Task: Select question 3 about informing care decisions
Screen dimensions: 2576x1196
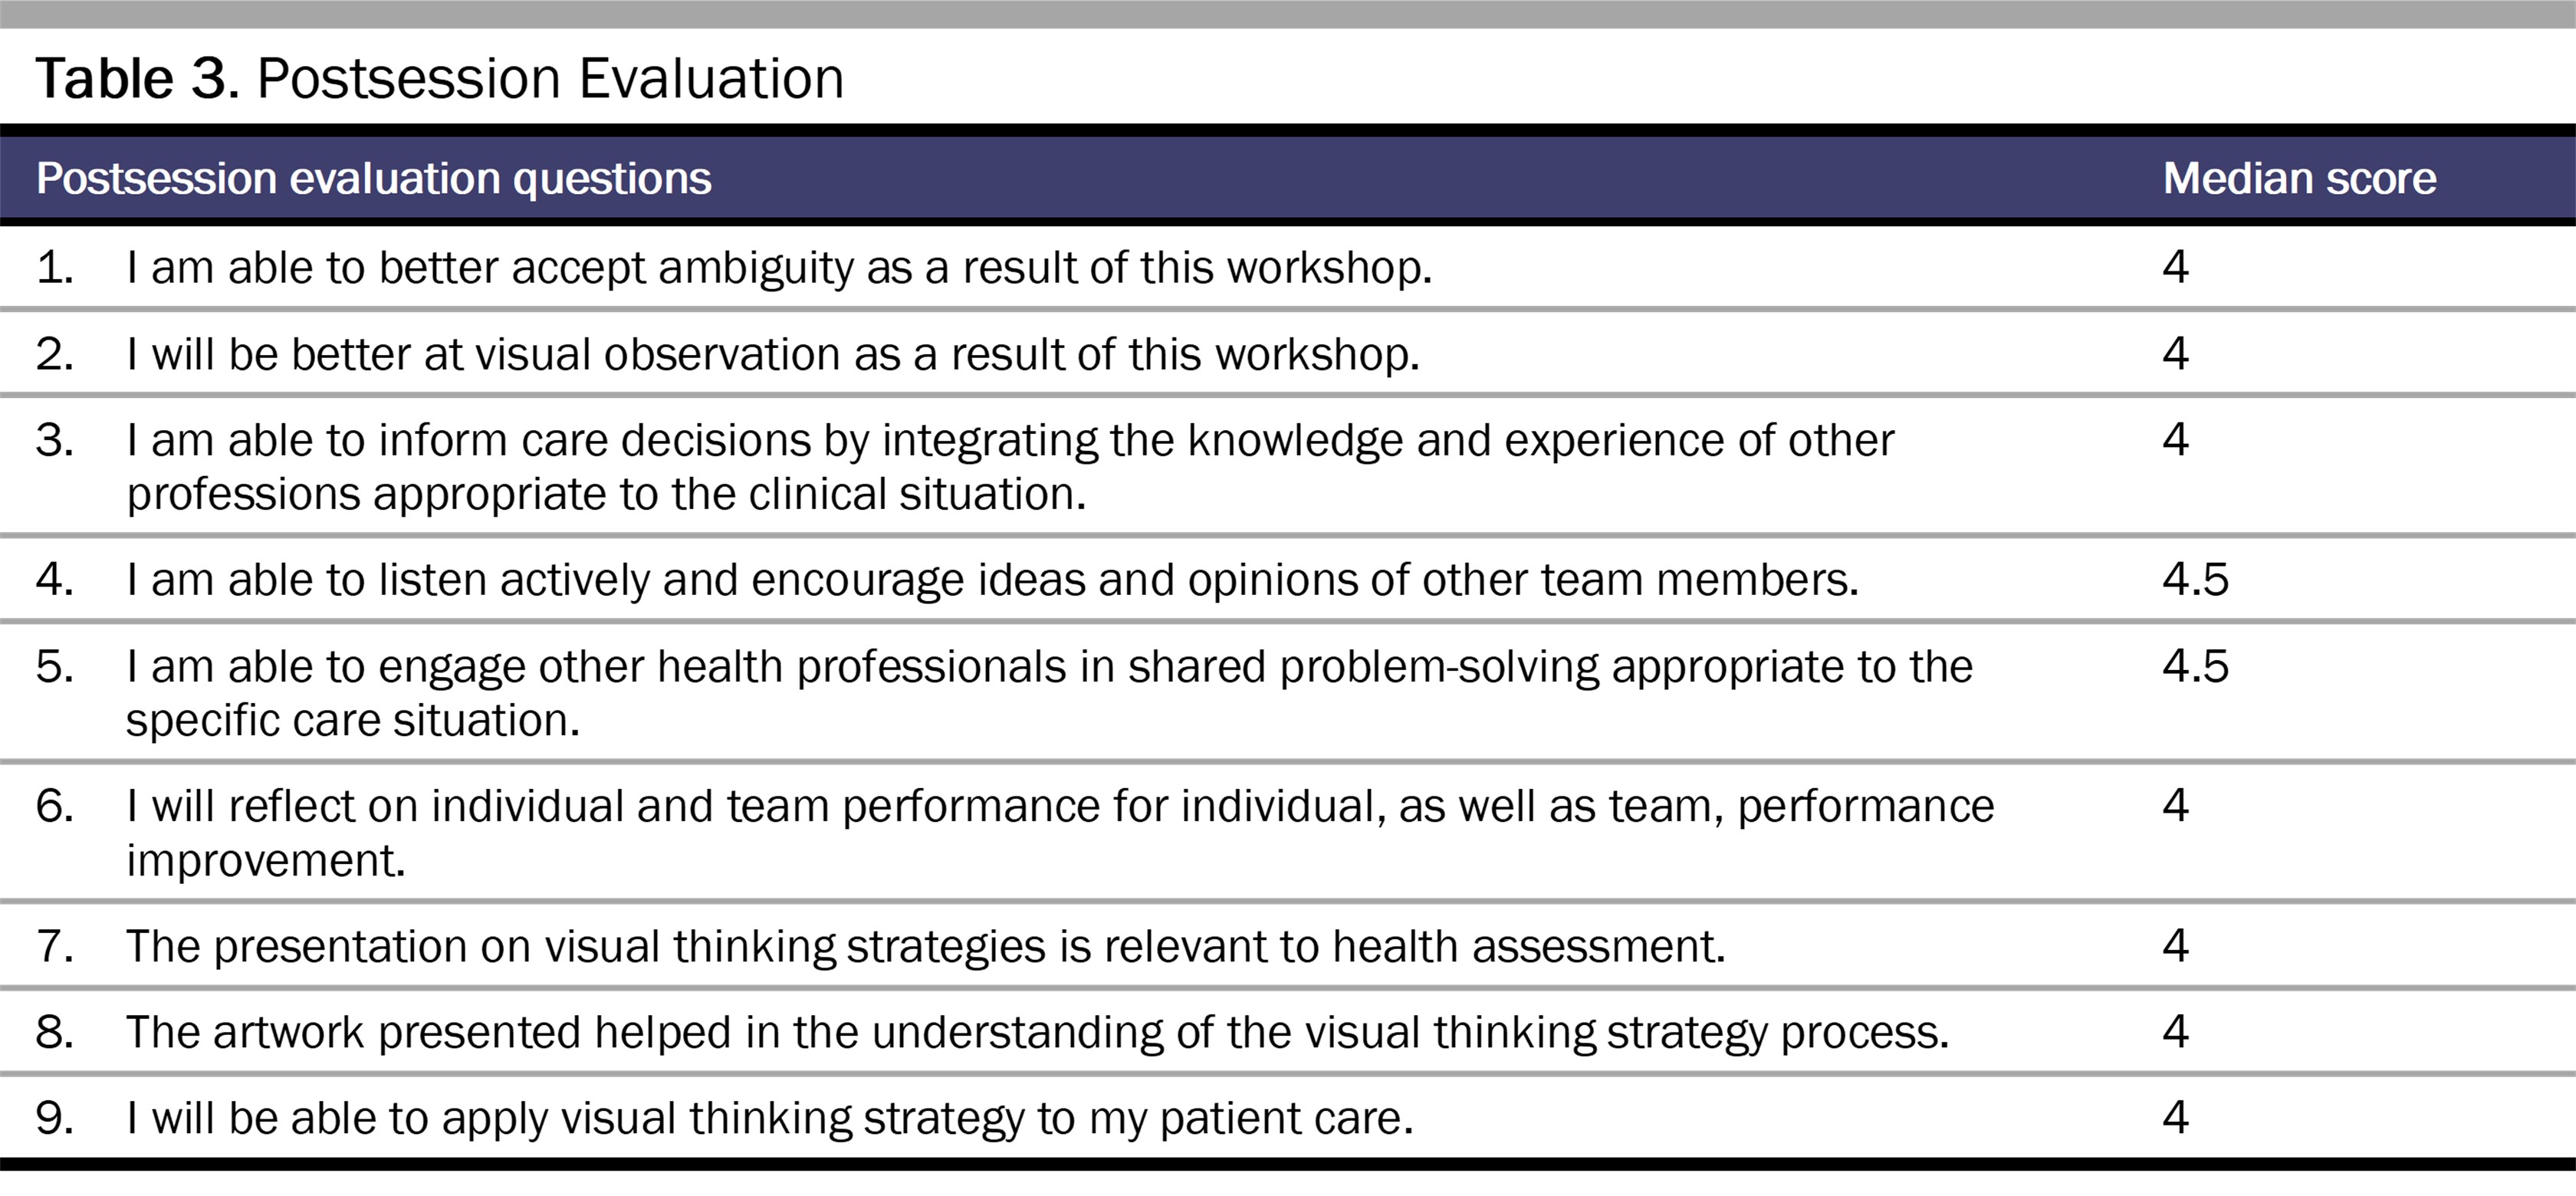Action: tap(1010, 467)
